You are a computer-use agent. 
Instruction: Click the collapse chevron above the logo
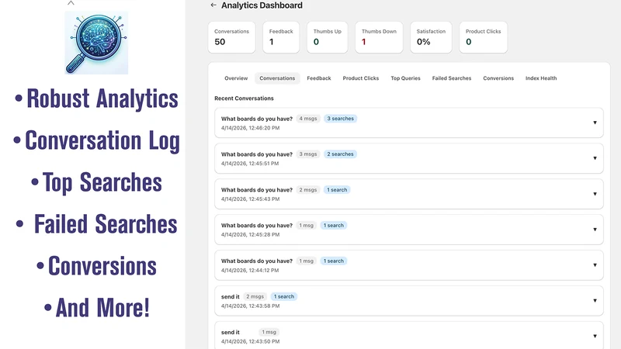(71, 3)
